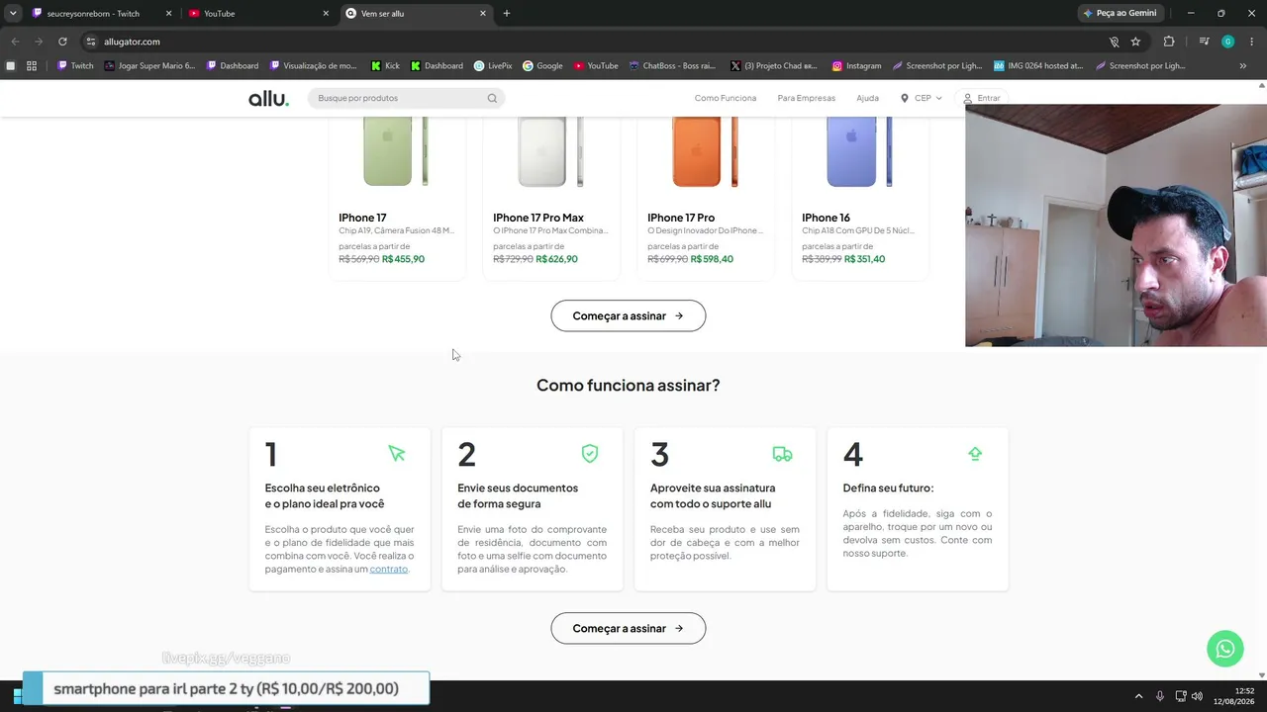Close the YouTube tab
The height and width of the screenshot is (712, 1267).
326,14
